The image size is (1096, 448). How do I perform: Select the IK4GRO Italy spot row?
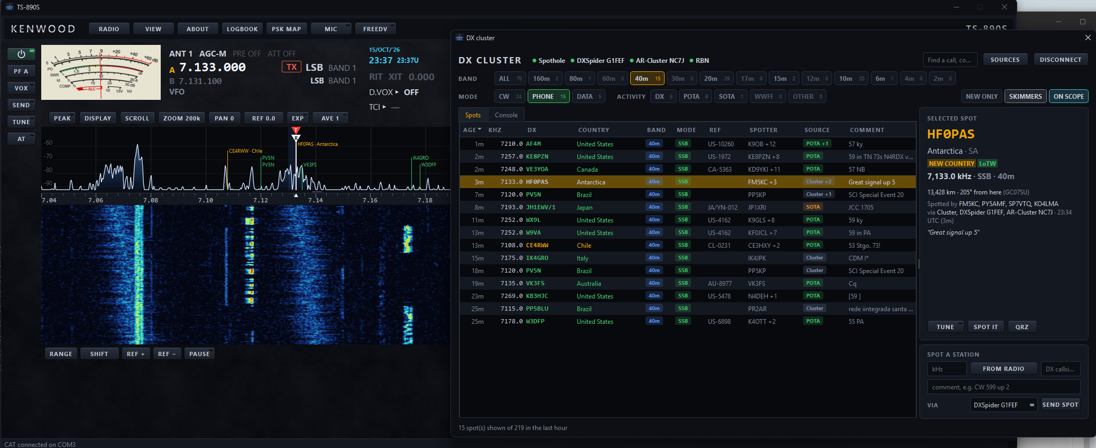pos(687,258)
